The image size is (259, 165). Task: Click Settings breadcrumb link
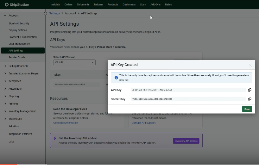[54, 13]
